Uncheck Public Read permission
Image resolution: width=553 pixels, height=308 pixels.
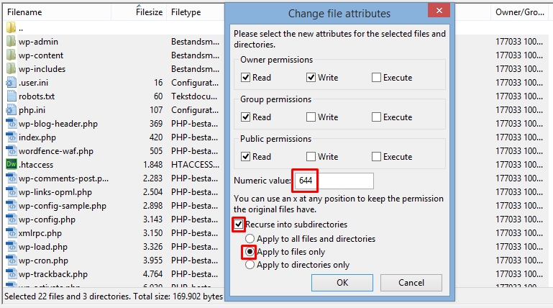(245, 157)
